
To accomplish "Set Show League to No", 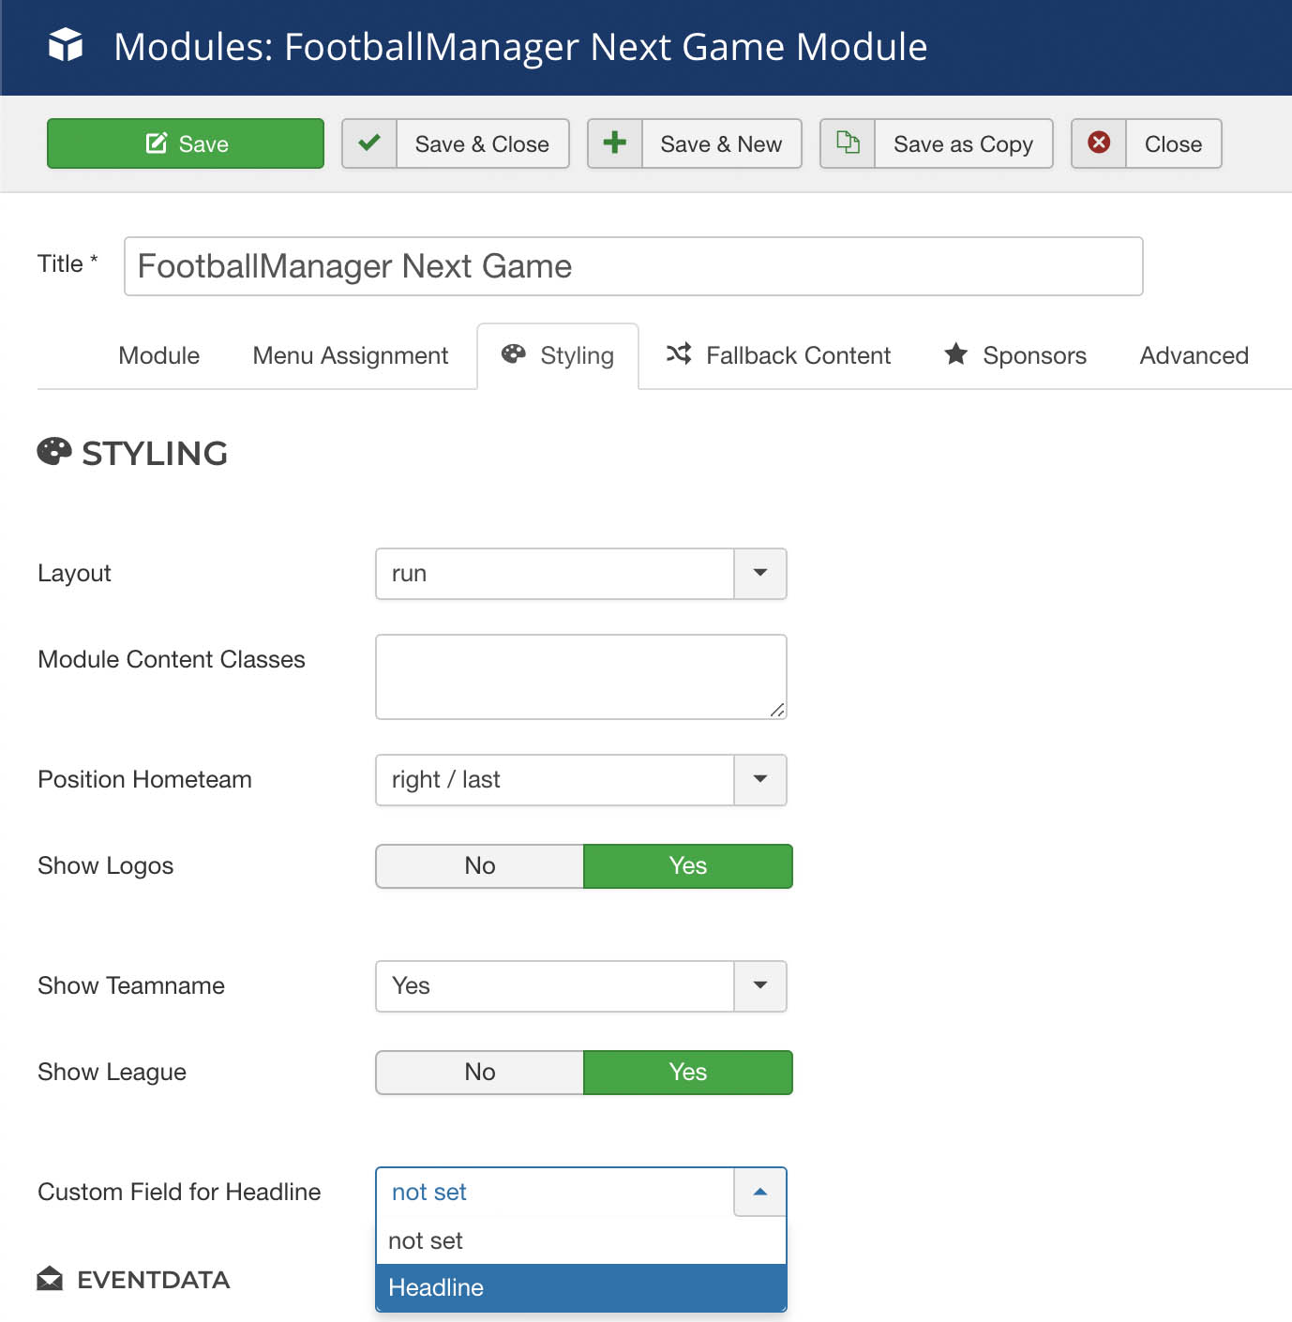I will pos(480,1073).
